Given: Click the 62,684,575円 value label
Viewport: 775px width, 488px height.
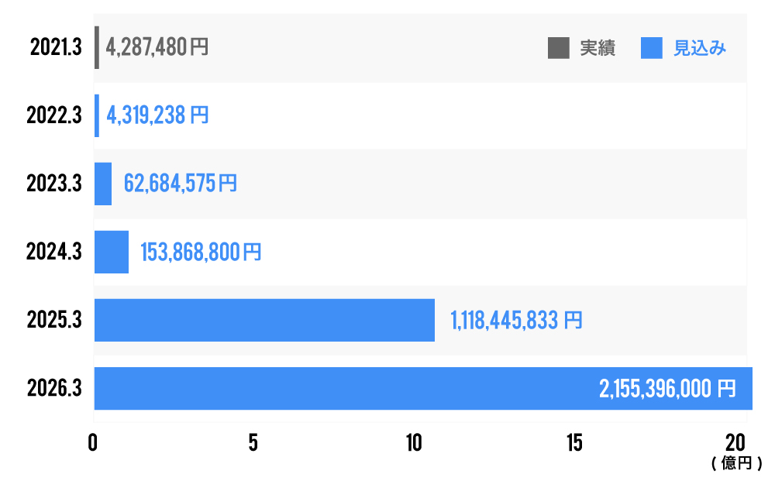Looking at the screenshot, I should pyautogui.click(x=181, y=184).
